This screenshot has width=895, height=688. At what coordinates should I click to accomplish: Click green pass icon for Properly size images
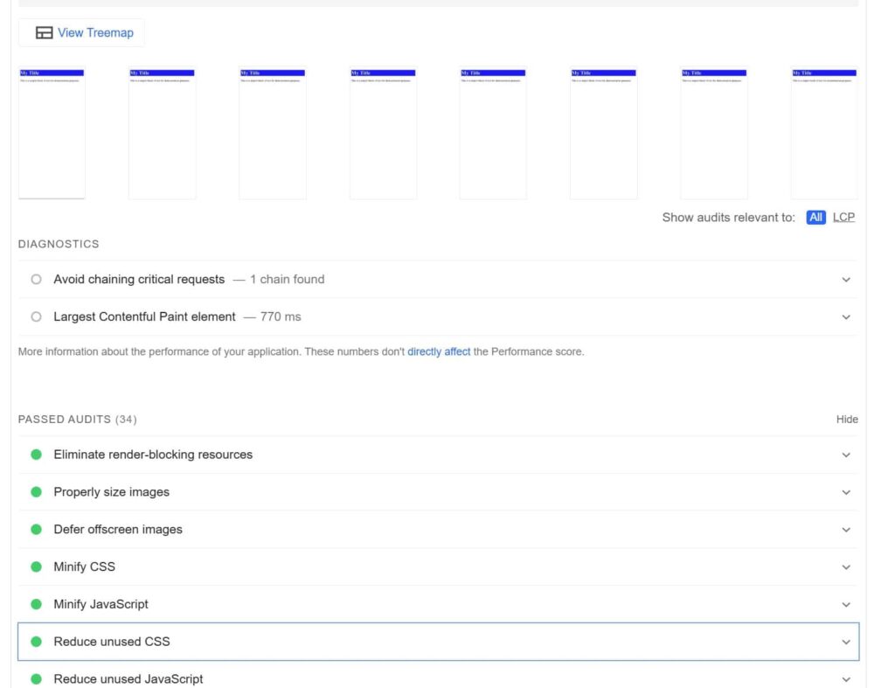point(36,492)
